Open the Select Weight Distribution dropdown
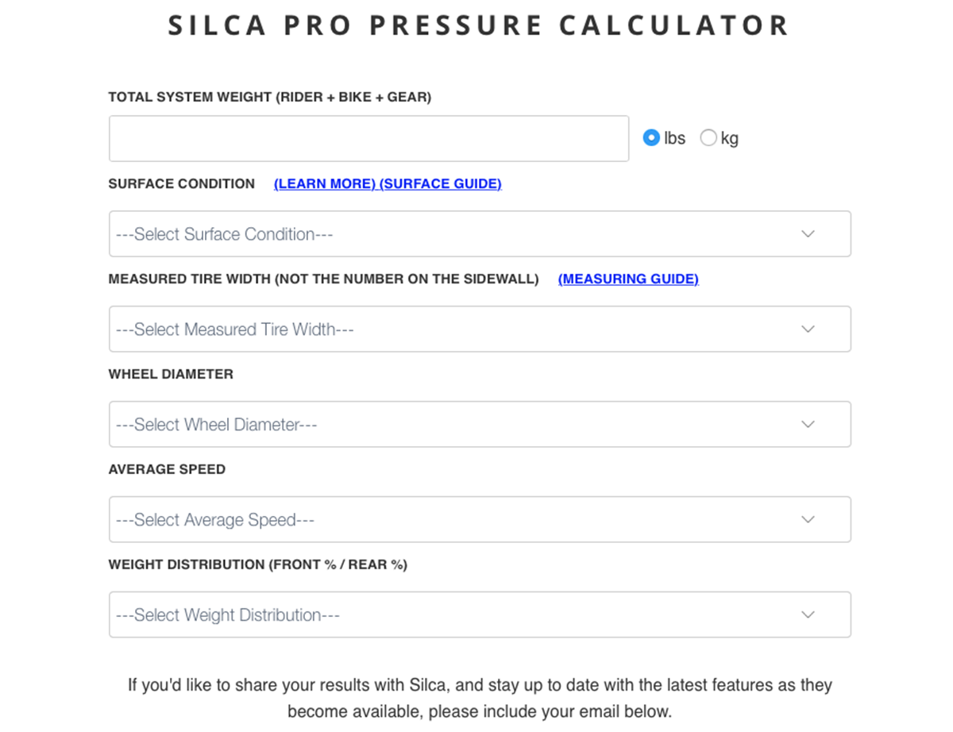Viewport: 953px width, 732px height. point(480,614)
